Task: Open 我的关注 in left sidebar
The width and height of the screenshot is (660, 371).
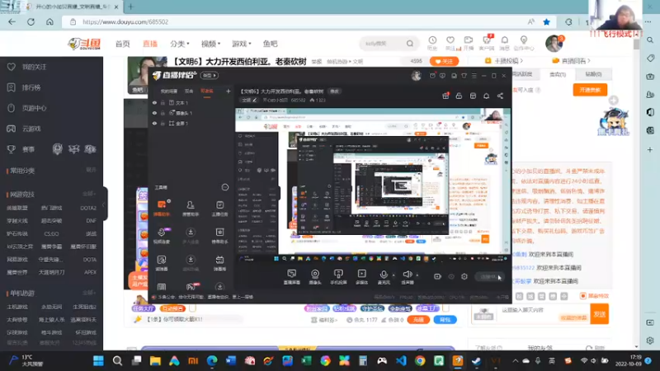Action: pyautogui.click(x=34, y=67)
